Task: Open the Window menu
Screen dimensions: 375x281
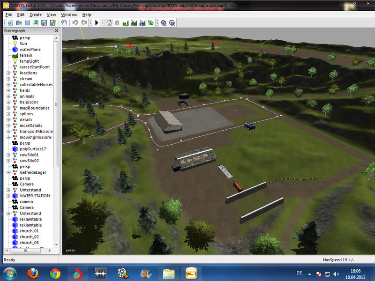Action: 69,15
